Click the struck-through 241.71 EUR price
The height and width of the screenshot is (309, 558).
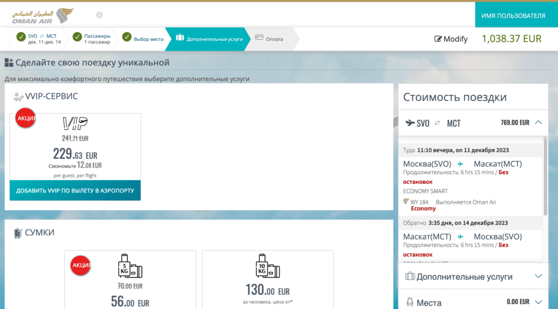coord(75,139)
